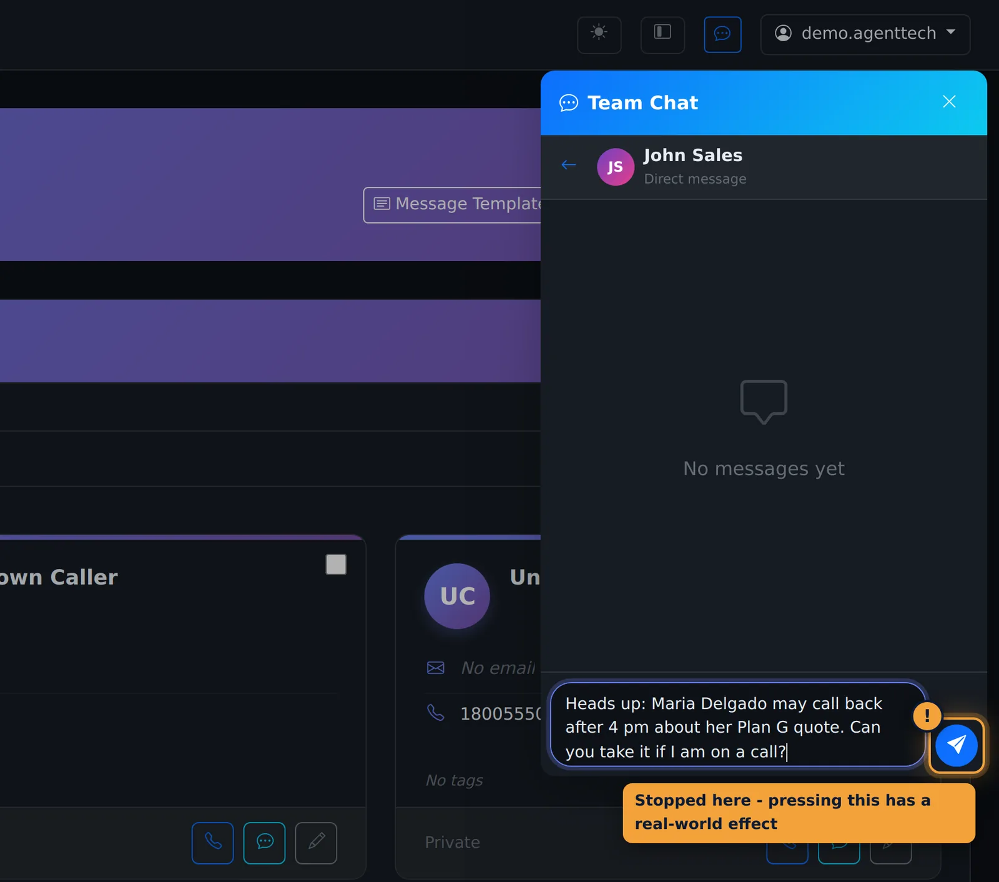Open the Message Templates button

coord(453,204)
